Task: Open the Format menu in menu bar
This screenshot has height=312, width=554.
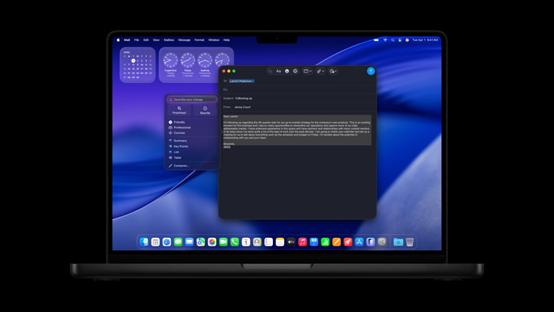Action: coord(199,40)
